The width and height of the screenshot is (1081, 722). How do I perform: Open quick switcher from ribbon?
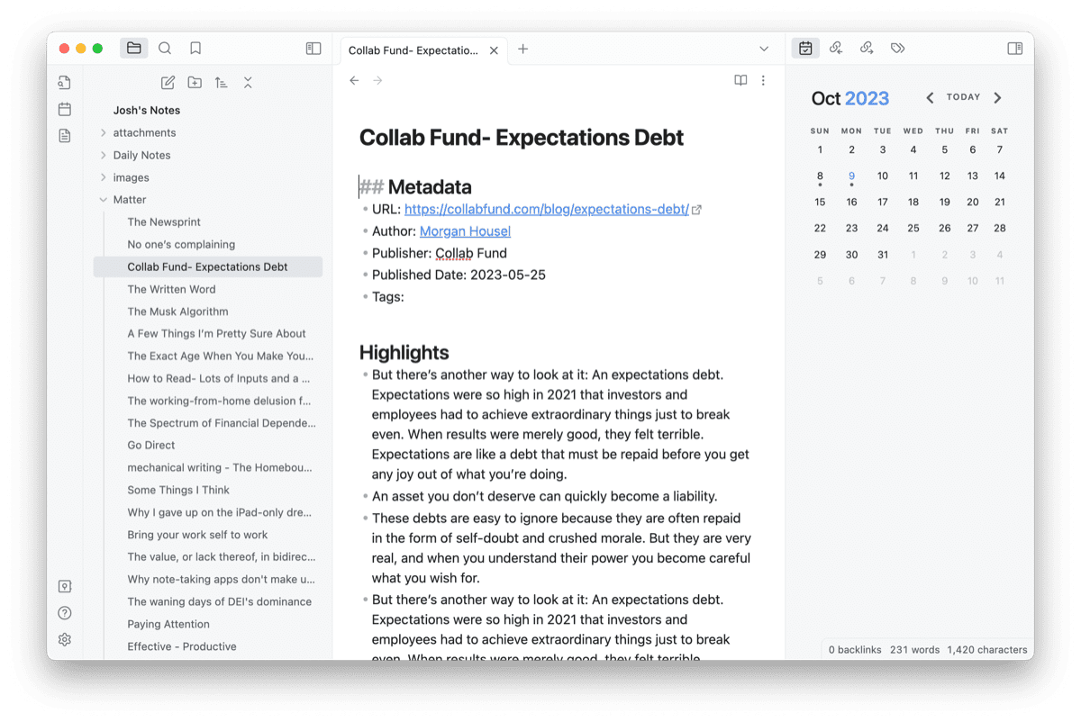point(65,82)
